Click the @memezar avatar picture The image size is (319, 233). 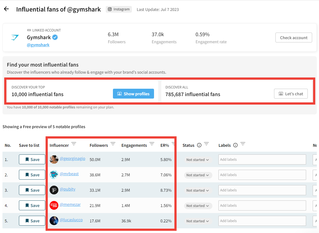(54, 205)
